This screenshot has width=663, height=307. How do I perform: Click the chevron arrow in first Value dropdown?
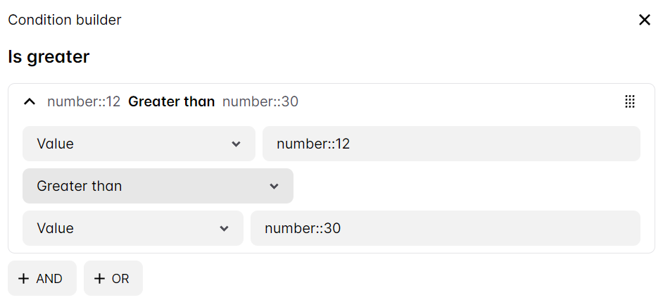pyautogui.click(x=236, y=144)
